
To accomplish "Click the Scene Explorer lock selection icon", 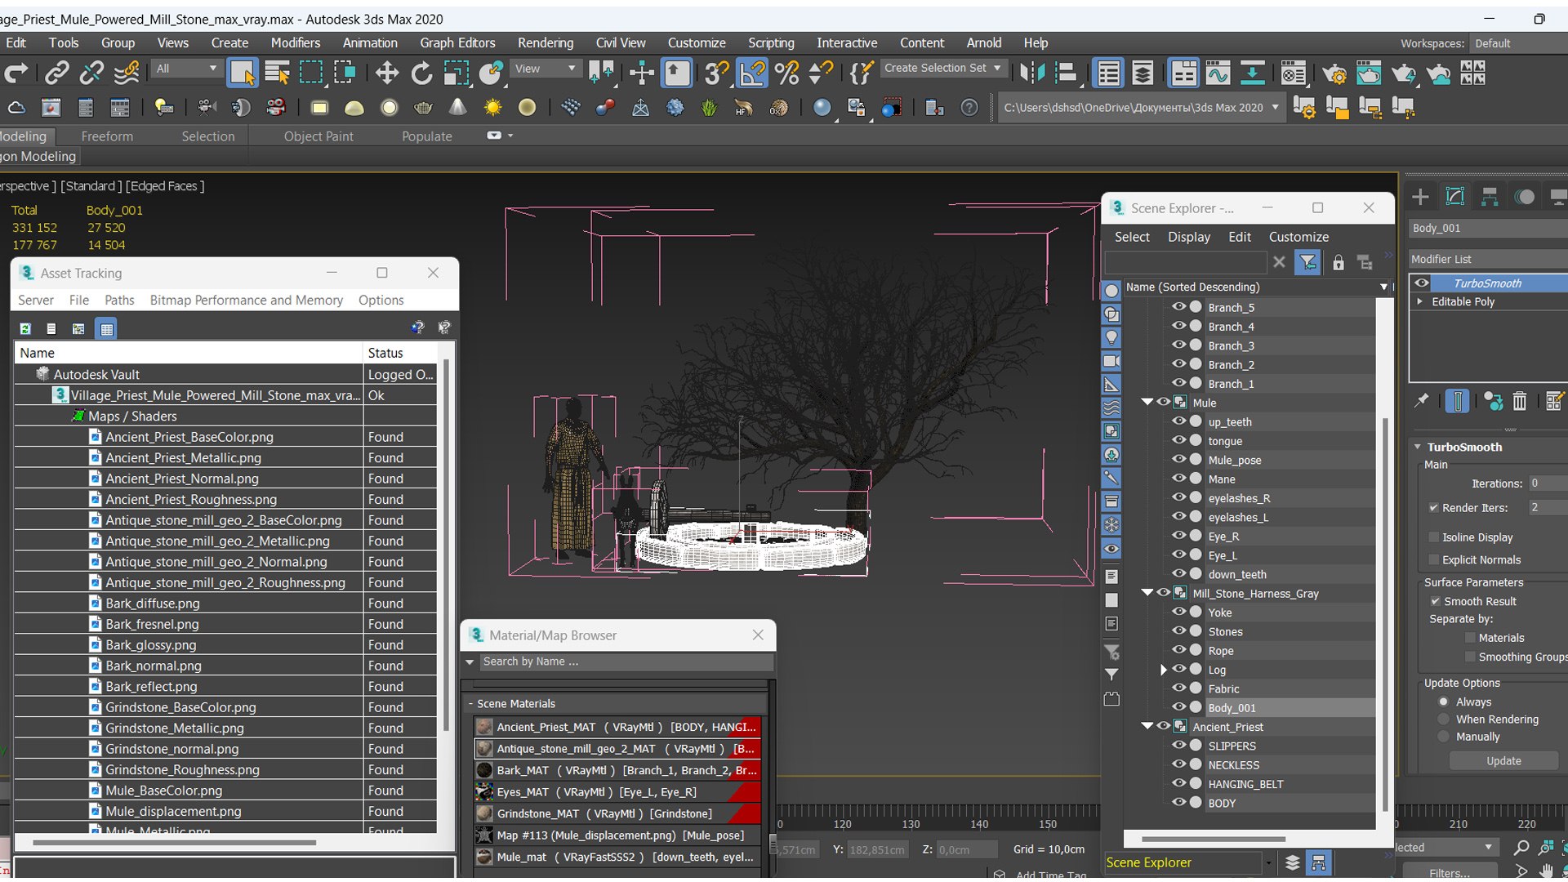I will click(1338, 262).
